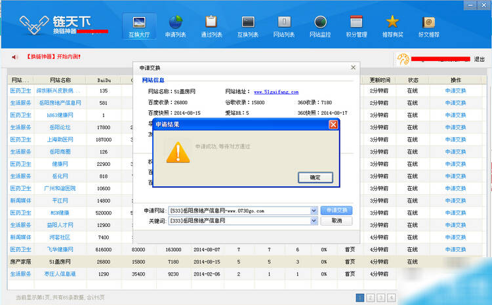Viewport: 492px width, 305px height.
Task: Open the www.51gaifang.com link
Action: tap(276, 92)
